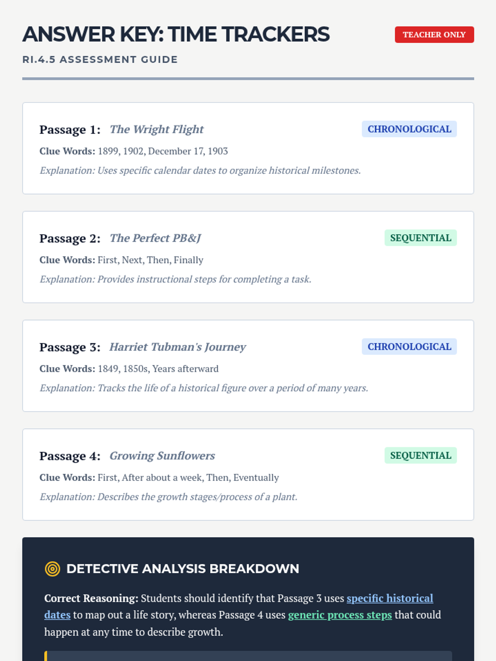Click Passage 4 explanation text
The width and height of the screenshot is (496, 661).
pos(168,497)
